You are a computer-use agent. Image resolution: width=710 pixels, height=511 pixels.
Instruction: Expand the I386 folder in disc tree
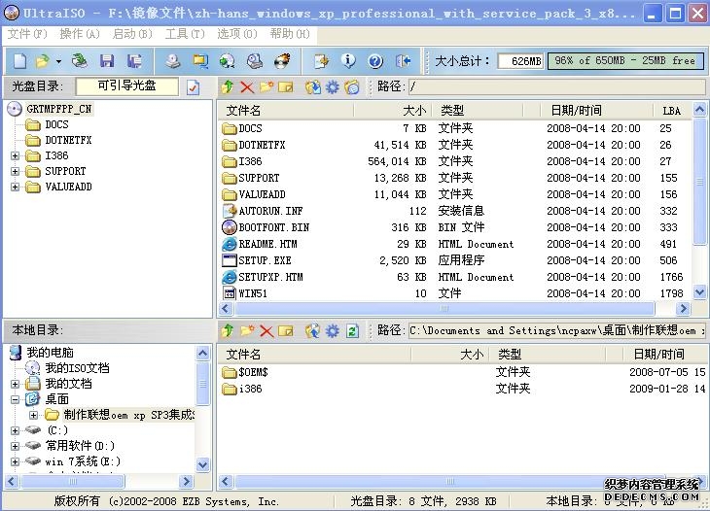pyautogui.click(x=15, y=156)
